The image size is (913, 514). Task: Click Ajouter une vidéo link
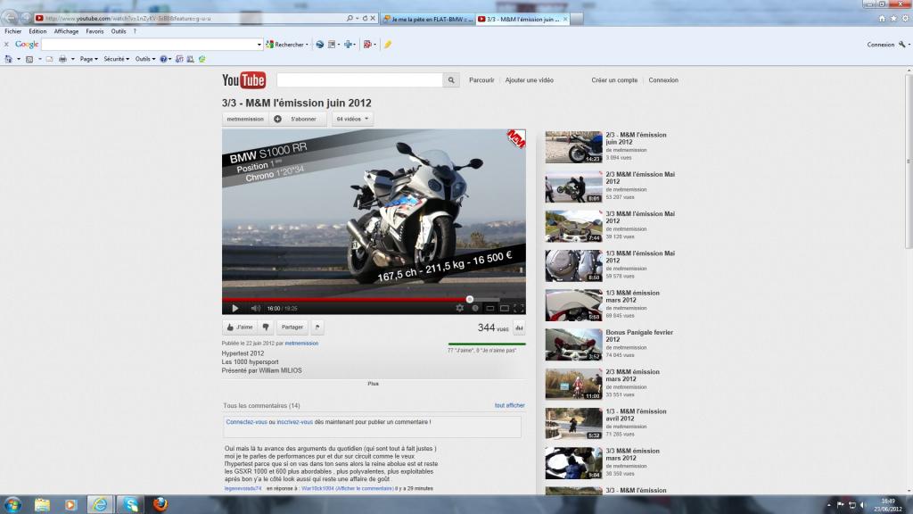[x=530, y=80]
